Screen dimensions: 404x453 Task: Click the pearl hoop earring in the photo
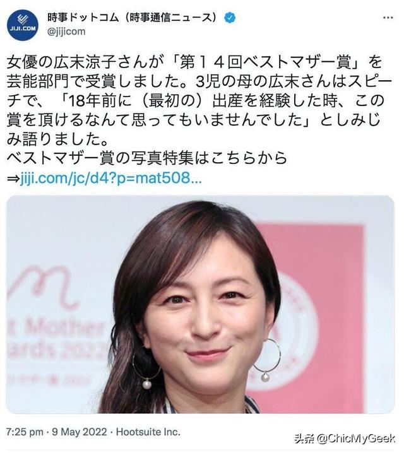tap(267, 361)
